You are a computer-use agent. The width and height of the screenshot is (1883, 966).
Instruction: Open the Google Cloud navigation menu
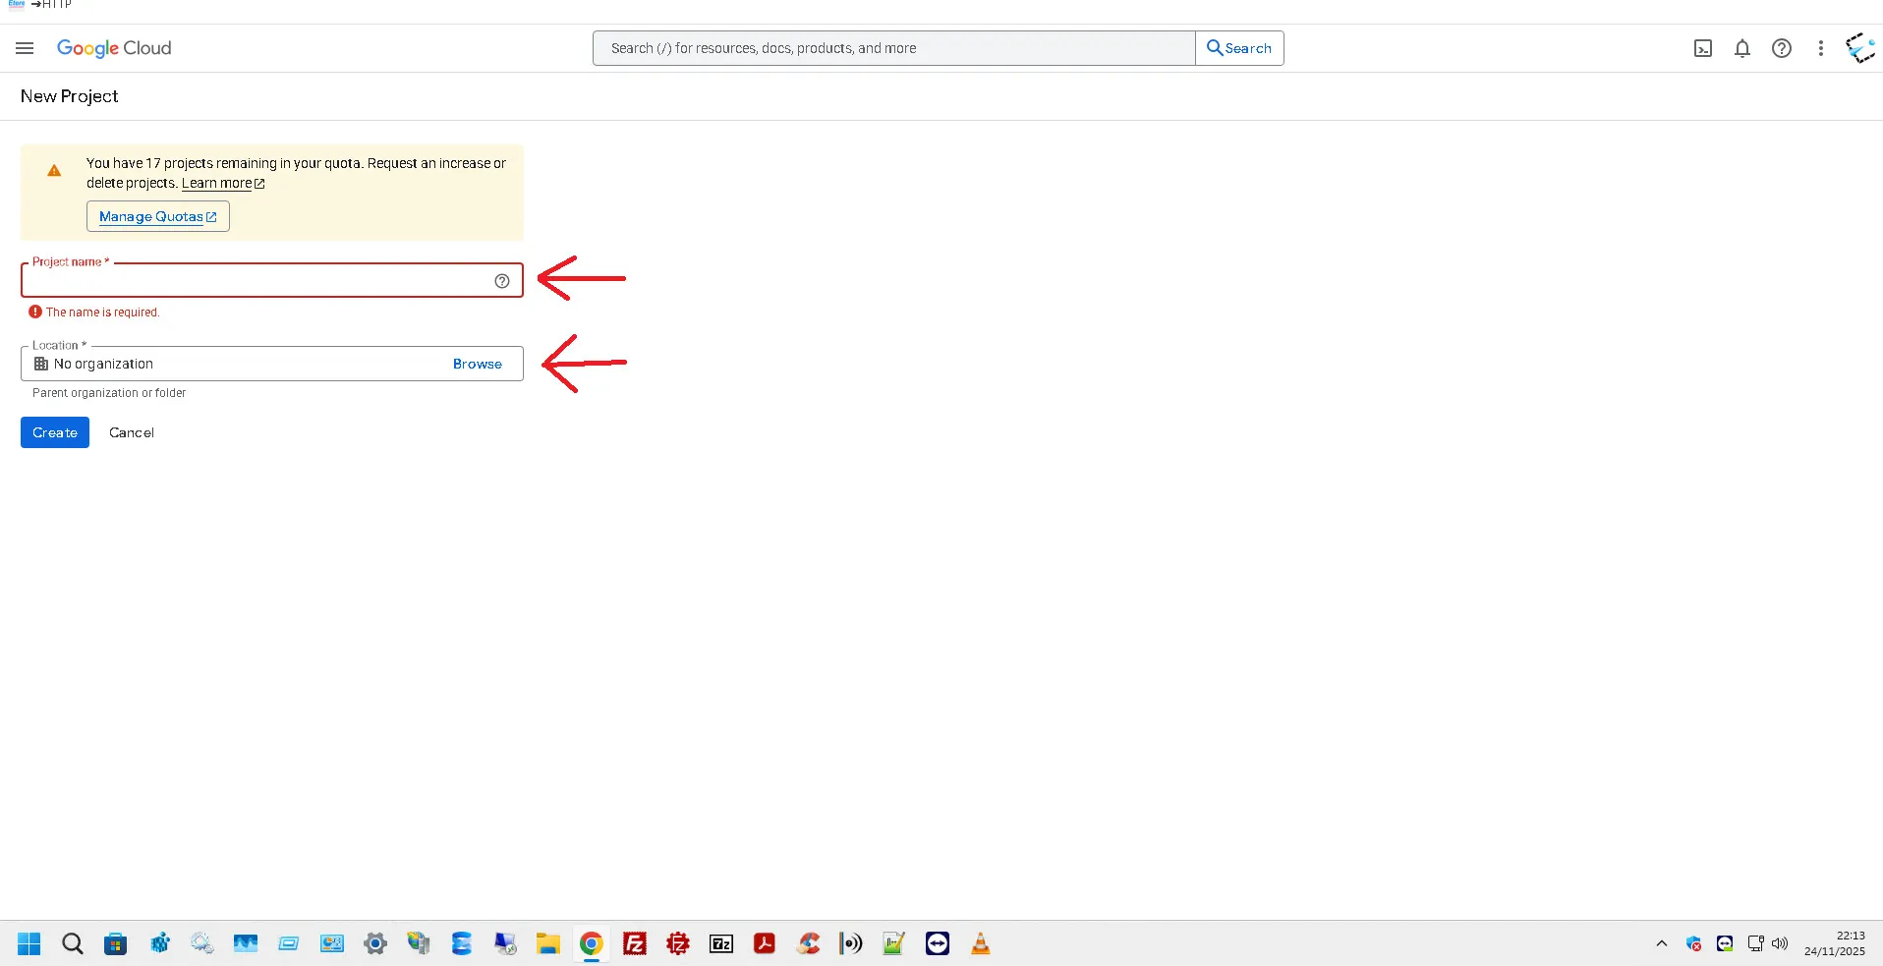click(x=25, y=48)
